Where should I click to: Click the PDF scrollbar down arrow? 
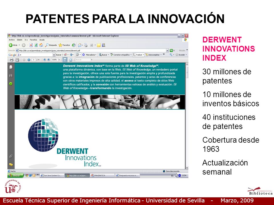(x=187, y=168)
